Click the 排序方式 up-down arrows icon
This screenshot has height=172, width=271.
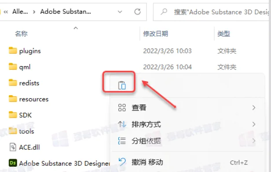click(122, 124)
